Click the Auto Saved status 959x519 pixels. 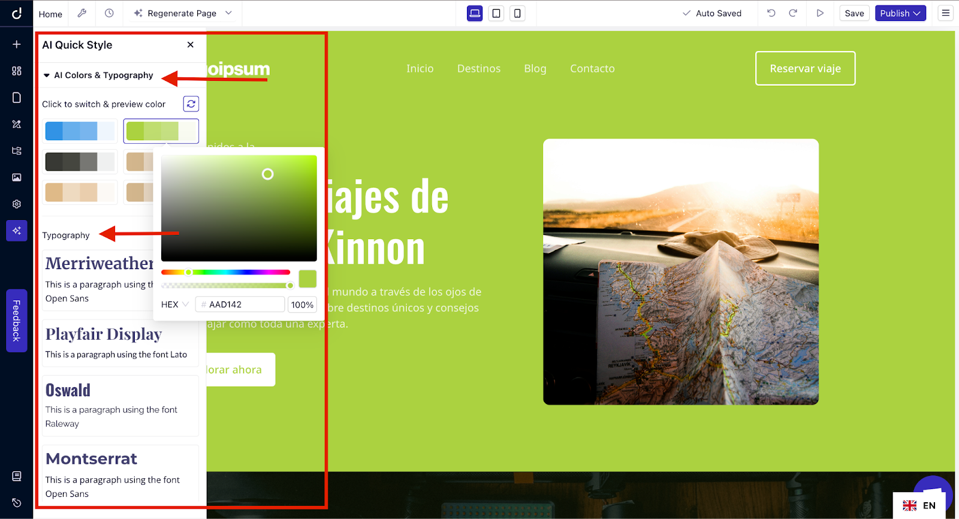[712, 13]
